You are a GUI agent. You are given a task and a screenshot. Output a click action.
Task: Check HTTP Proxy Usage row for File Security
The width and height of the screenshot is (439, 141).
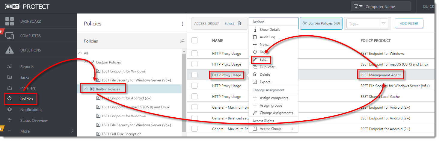[194, 86]
